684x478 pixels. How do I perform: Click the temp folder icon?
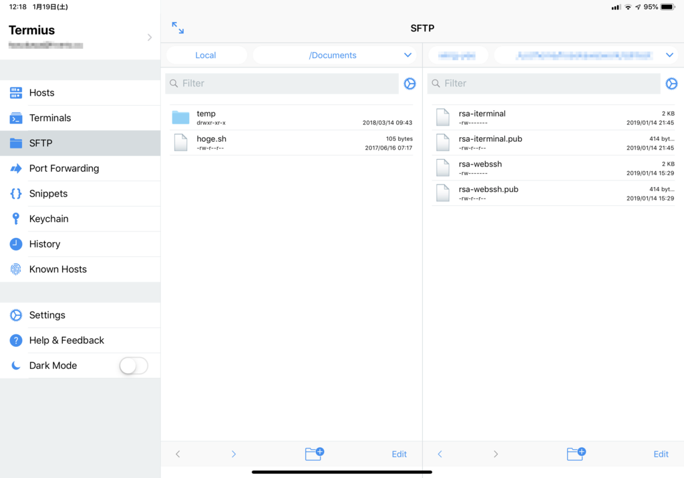180,118
